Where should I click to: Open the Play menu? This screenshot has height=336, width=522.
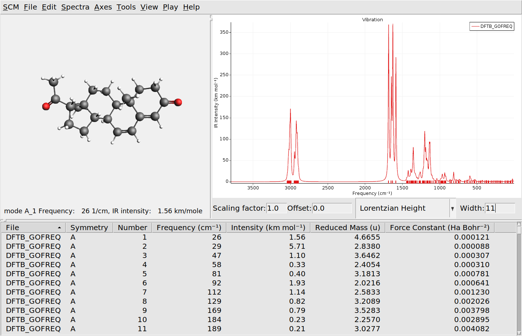tap(170, 7)
